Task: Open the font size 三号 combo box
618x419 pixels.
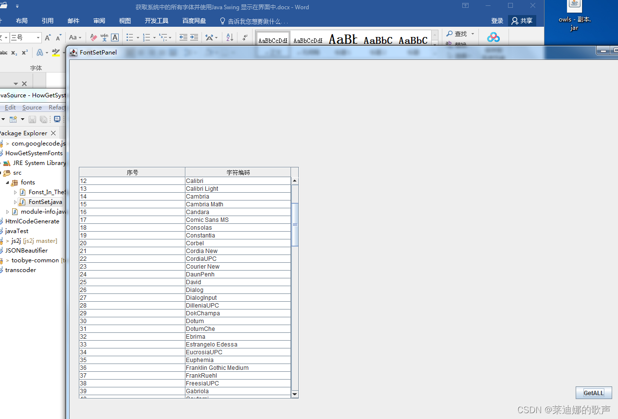Action: coord(26,37)
